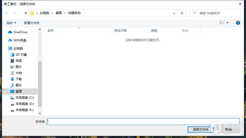Open recent locations dropdown arrow
246x138 pixels.
point(20,13)
